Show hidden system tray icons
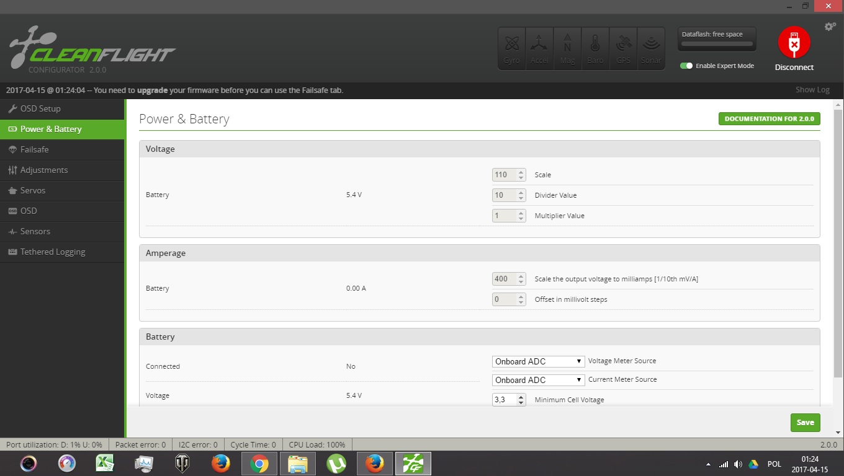This screenshot has width=844, height=476. pyautogui.click(x=708, y=464)
